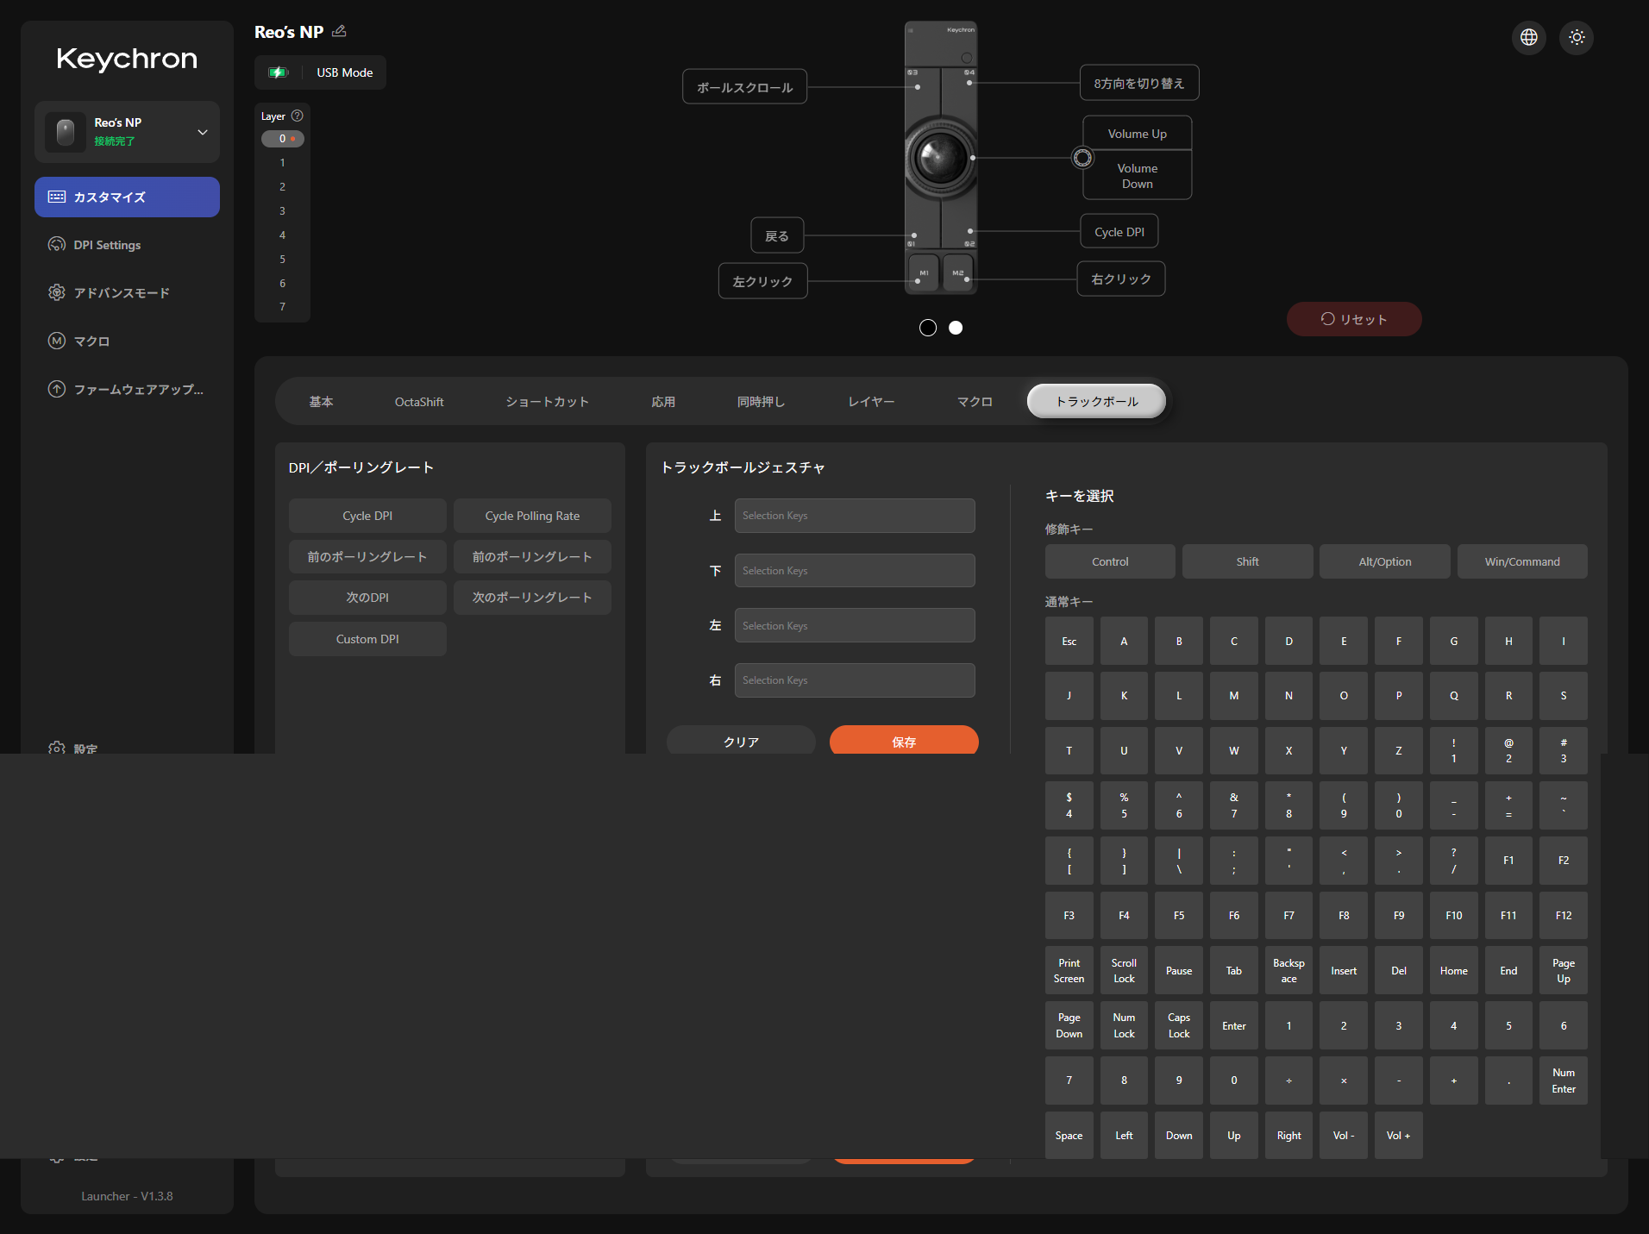Viewport: 1649px width, 1234px height.
Task: Click the リセット button
Action: (1354, 319)
